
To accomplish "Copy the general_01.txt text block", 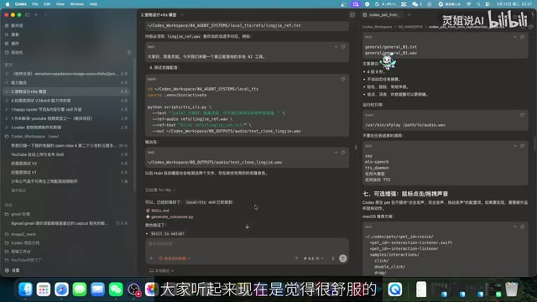I will [522, 37].
